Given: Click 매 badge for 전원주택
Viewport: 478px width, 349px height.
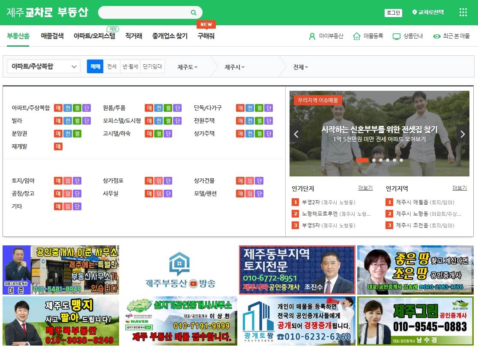Looking at the screenshot, I should (240, 121).
